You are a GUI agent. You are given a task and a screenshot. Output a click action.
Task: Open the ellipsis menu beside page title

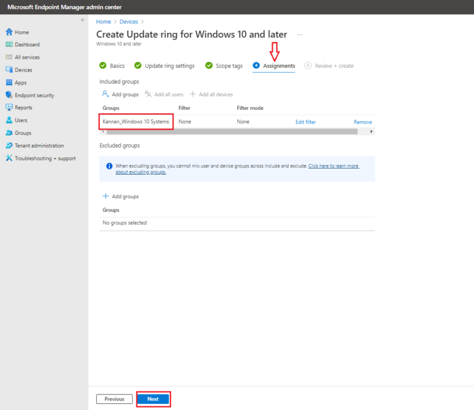pos(300,35)
